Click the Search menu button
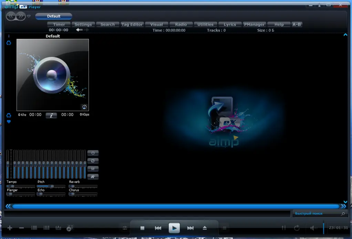This screenshot has width=352, height=239. point(107,24)
